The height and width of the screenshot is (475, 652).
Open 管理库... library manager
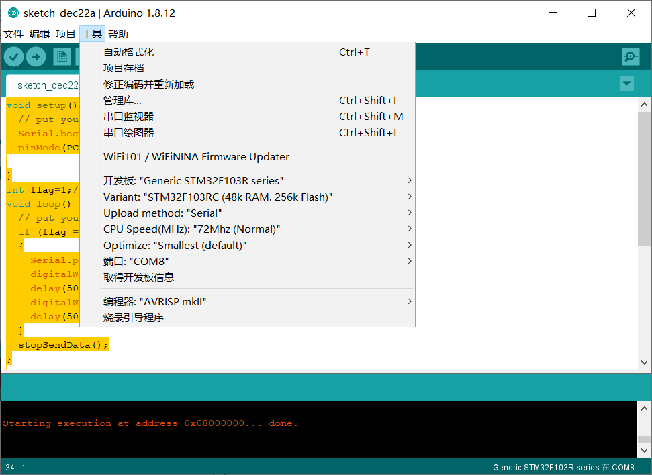click(x=247, y=101)
